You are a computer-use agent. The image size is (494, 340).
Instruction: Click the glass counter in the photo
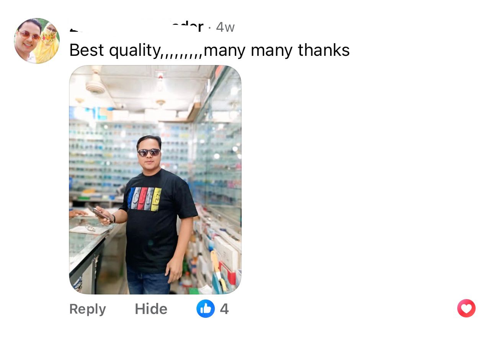(x=90, y=245)
